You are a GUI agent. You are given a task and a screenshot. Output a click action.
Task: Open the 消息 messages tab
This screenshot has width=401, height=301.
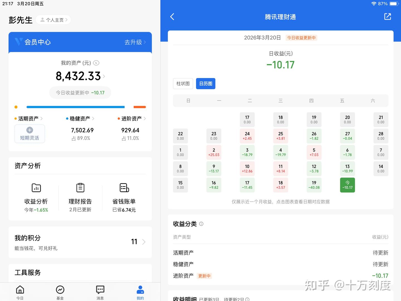(x=100, y=292)
